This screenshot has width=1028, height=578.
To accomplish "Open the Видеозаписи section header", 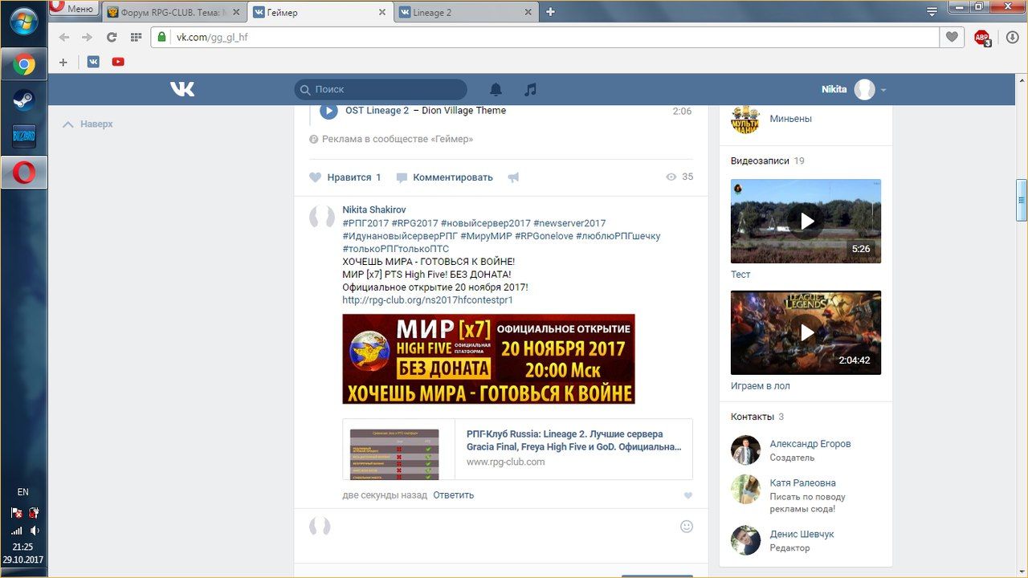I will (760, 161).
